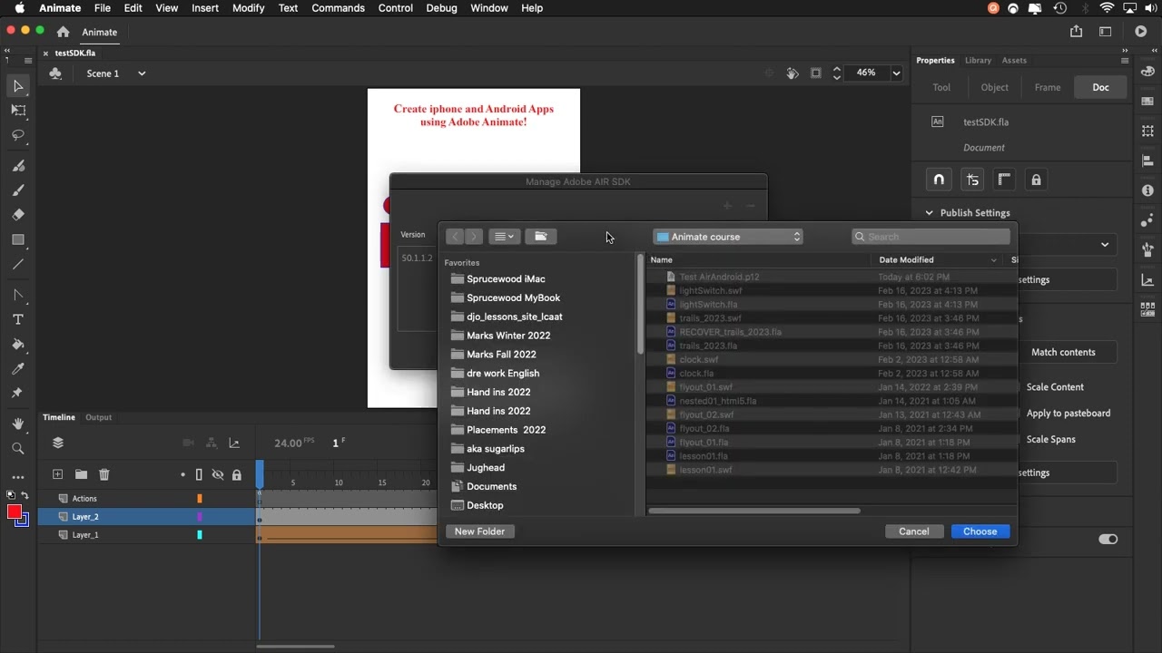Open the Edit Toolbar three-dots menu
Image resolution: width=1162 pixels, height=653 pixels.
18,477
